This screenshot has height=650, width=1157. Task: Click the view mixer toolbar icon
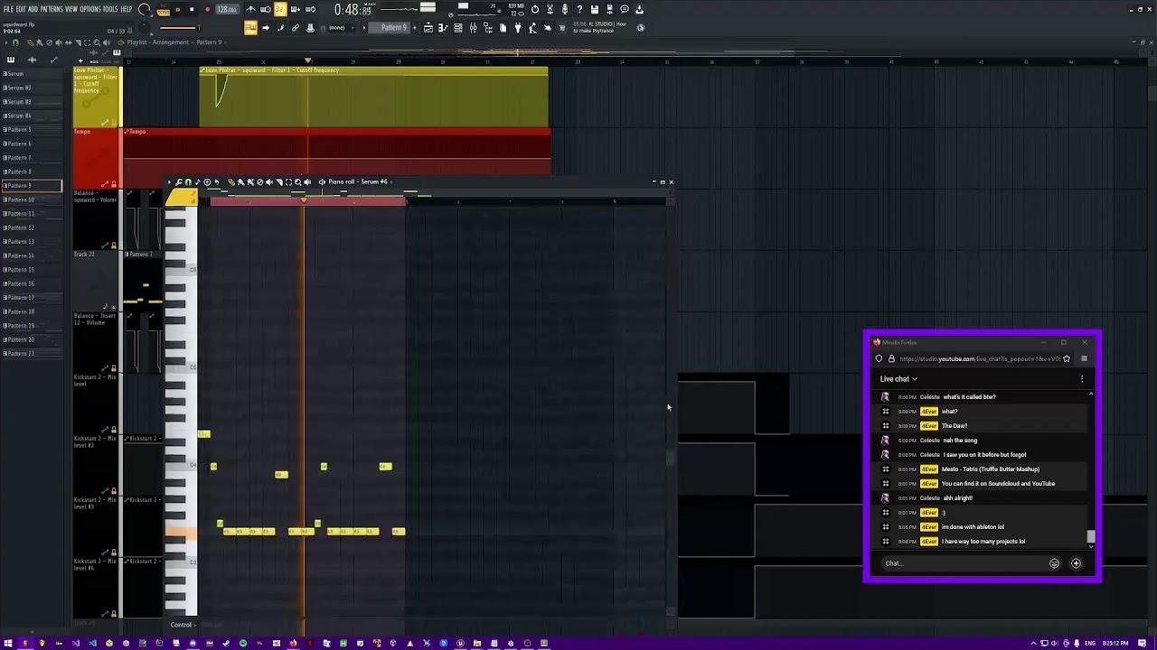pos(473,27)
